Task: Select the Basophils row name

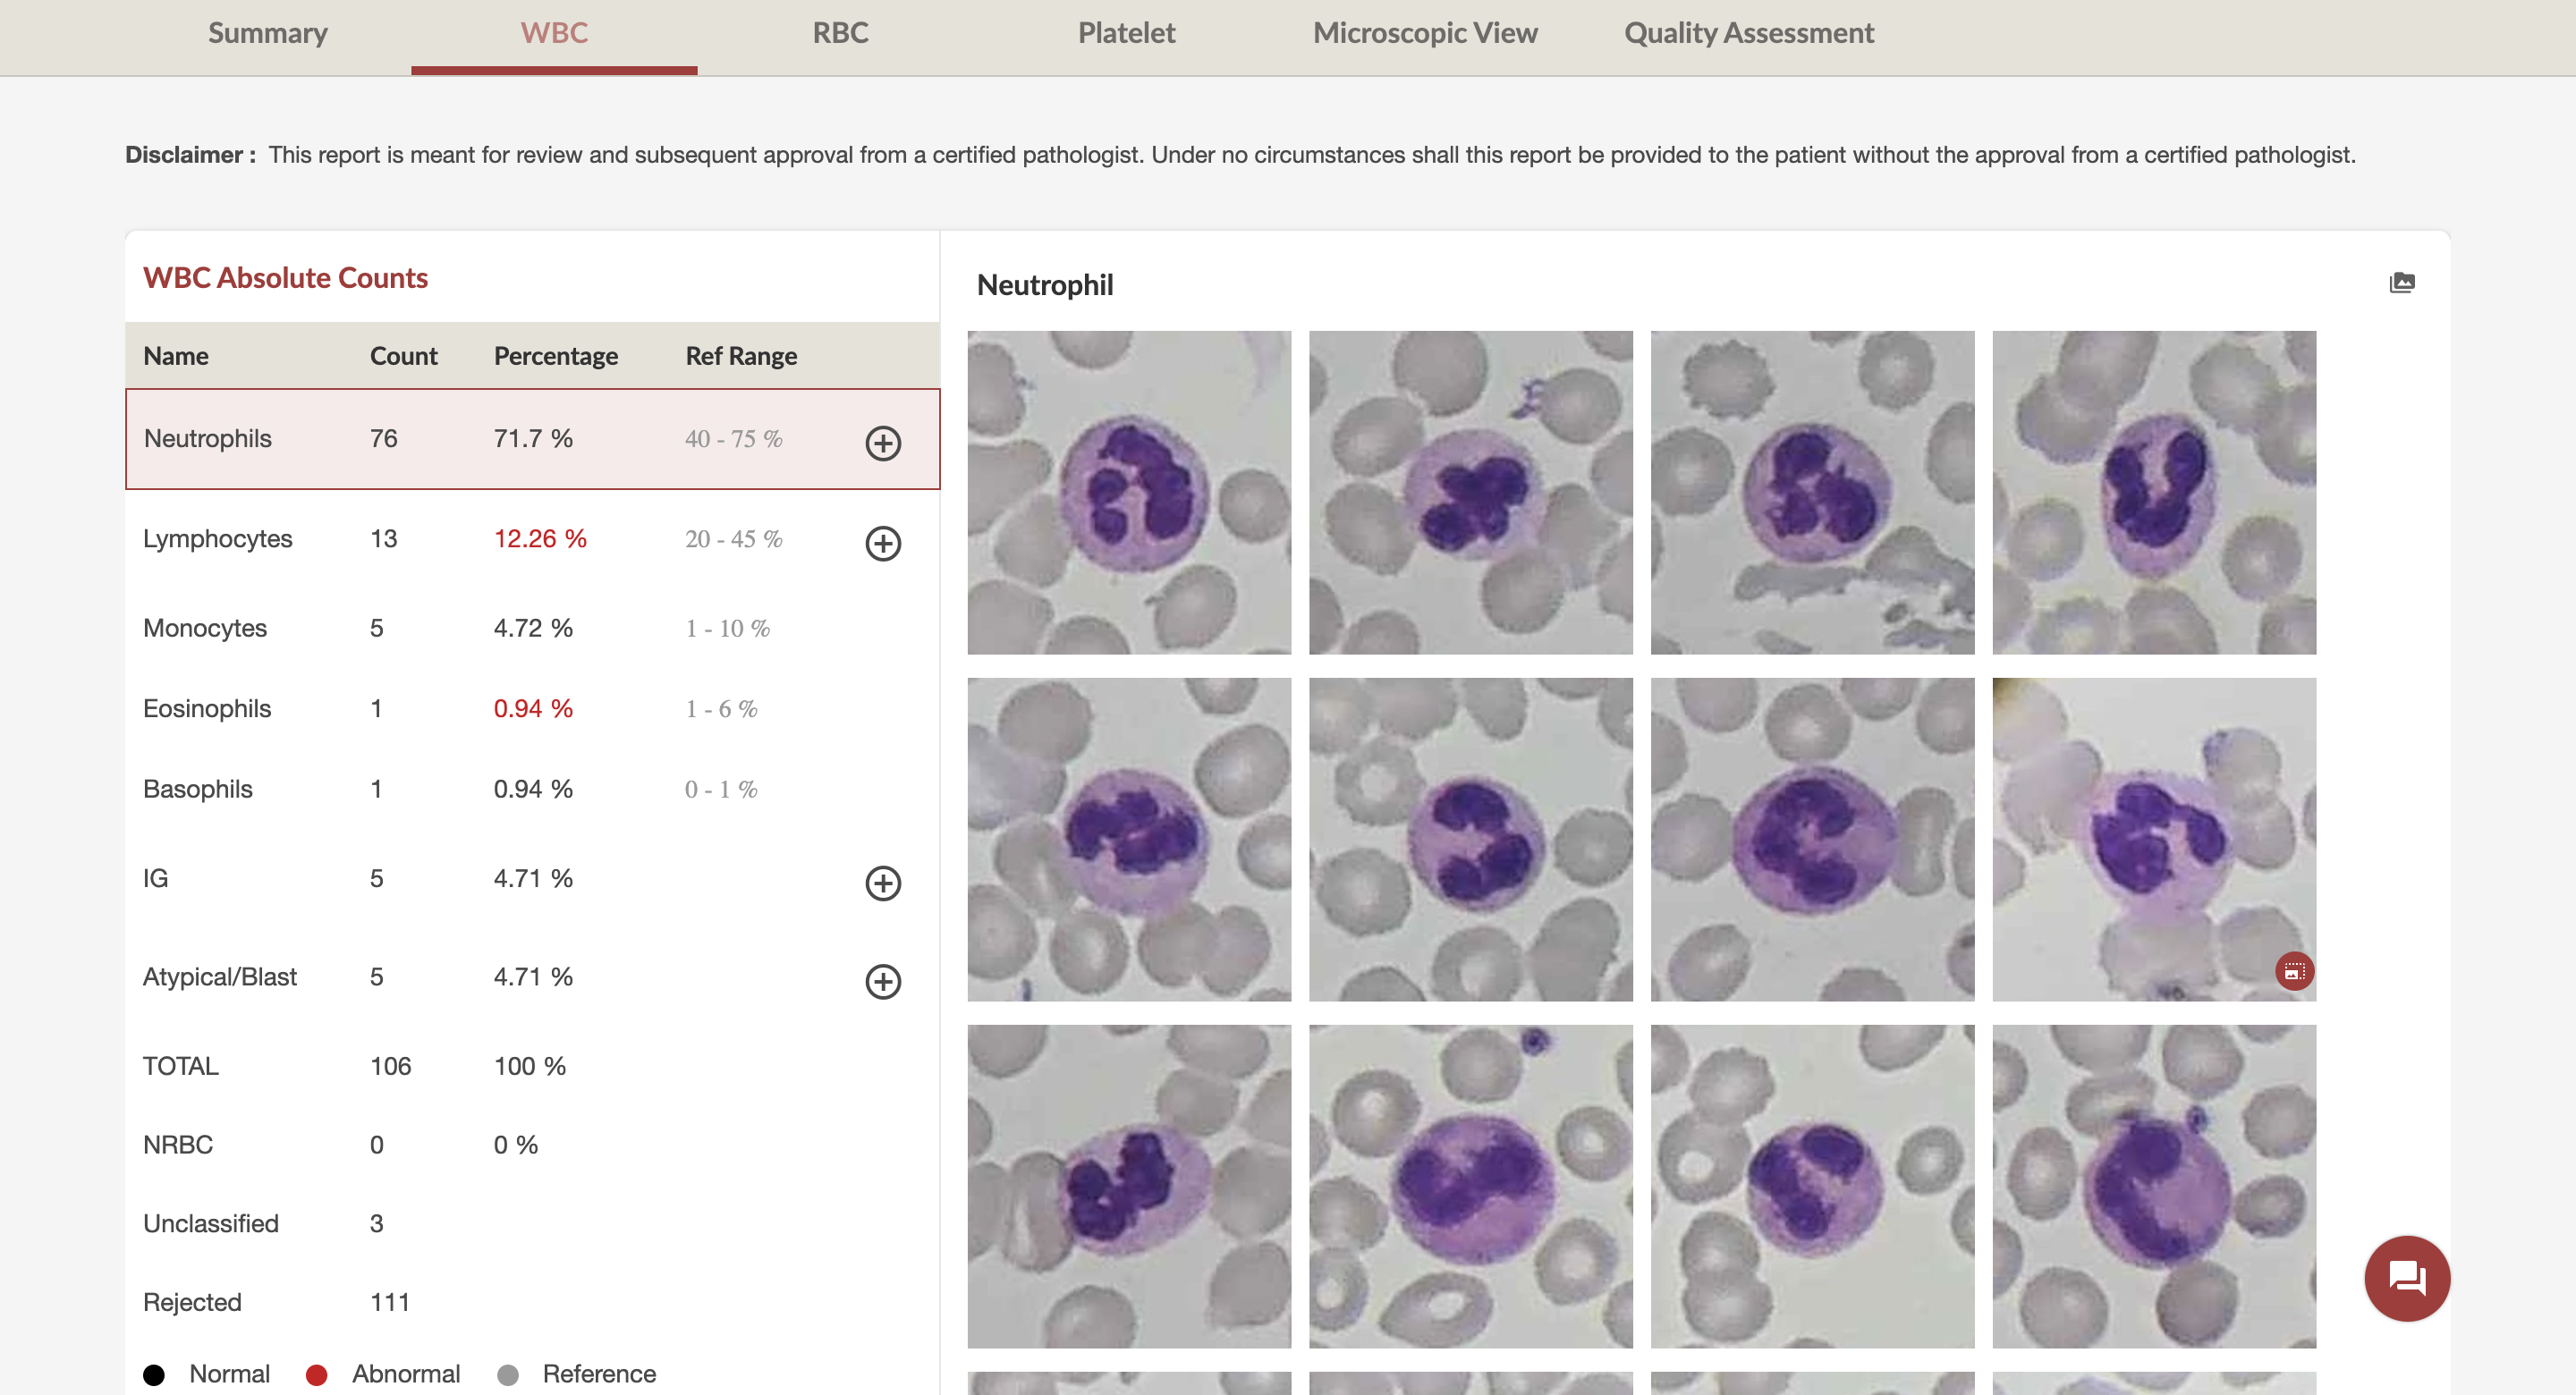Action: point(198,789)
